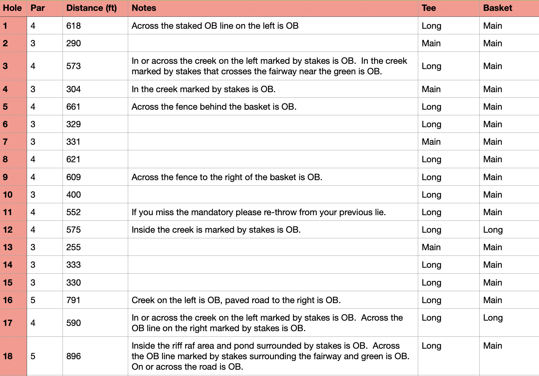Viewport: 539px width, 376px height.
Task: Click the 791 distance cell
Action: pos(74,300)
